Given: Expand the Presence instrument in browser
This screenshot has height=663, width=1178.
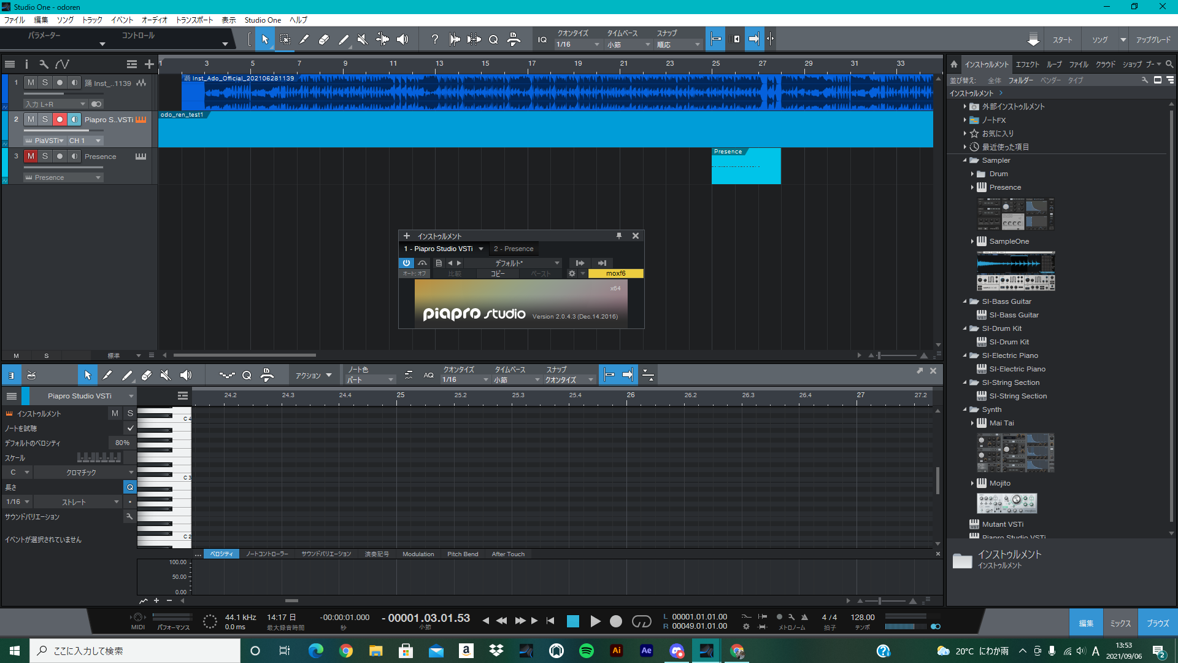Looking at the screenshot, I should pyautogui.click(x=972, y=187).
